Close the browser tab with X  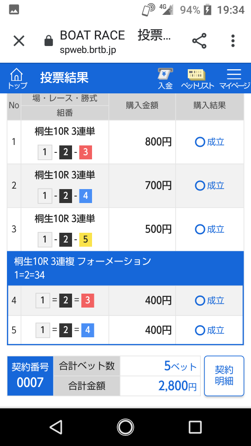click(x=19, y=41)
